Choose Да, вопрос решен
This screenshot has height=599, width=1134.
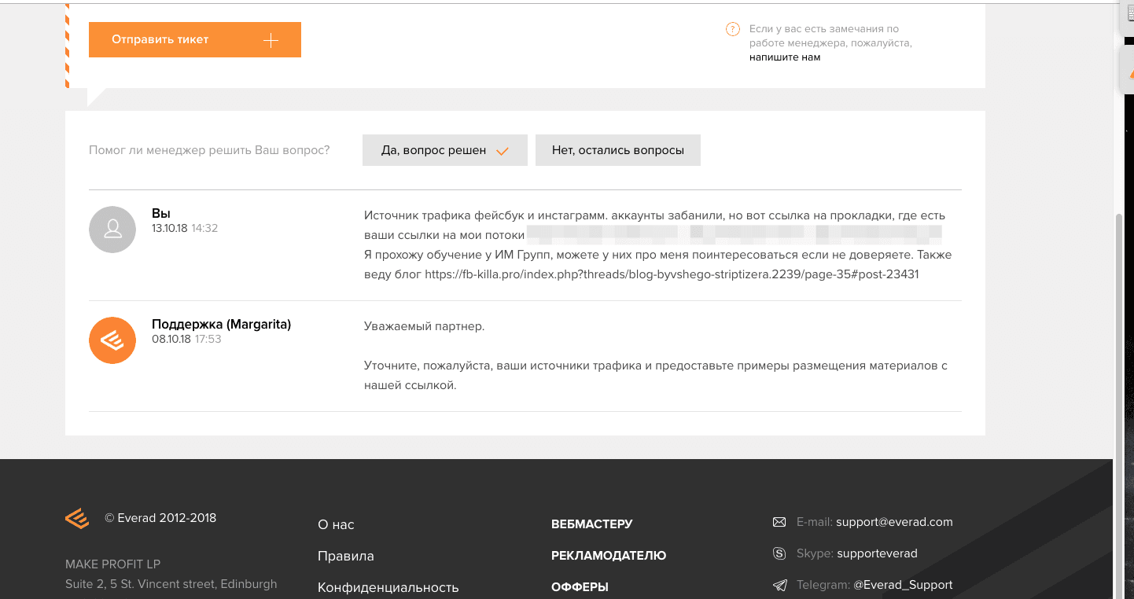point(445,150)
